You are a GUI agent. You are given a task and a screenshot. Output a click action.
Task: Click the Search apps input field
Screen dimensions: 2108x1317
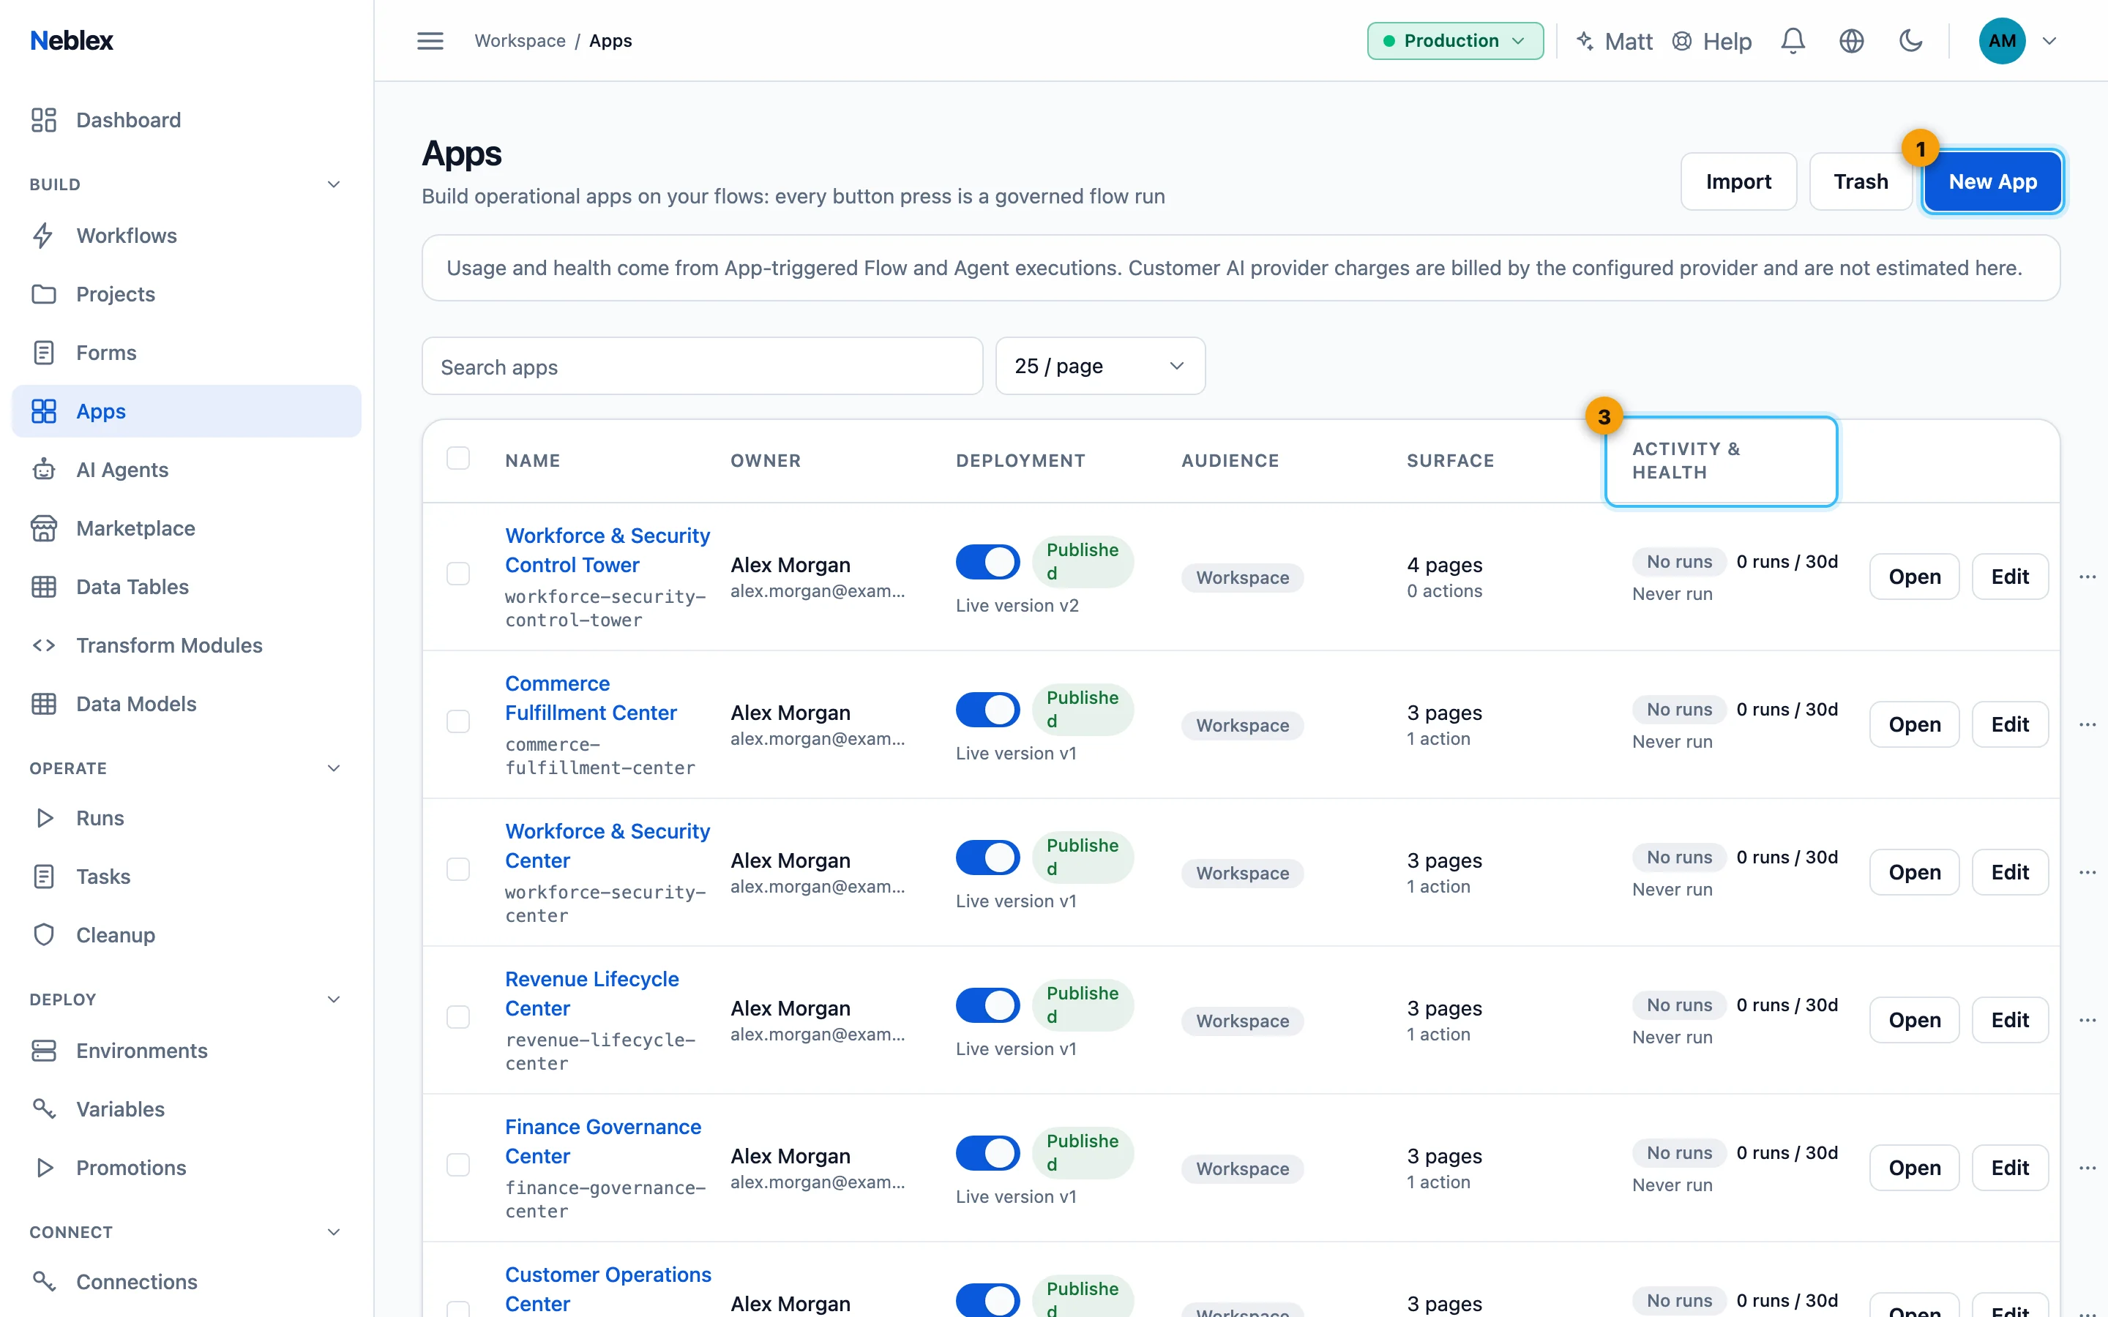click(702, 367)
